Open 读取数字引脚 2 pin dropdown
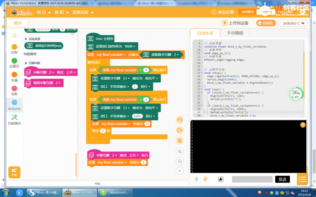316x197 pixels. point(176,54)
